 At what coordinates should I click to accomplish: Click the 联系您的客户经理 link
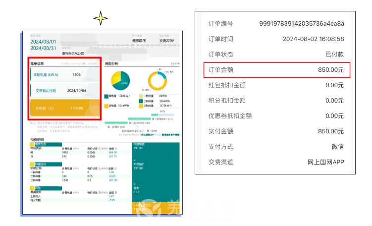(170, 135)
